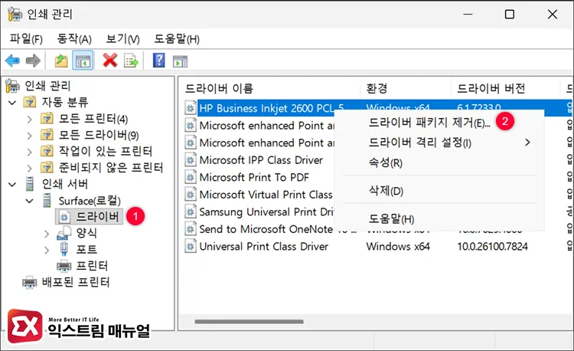Select Surface(로컬) server in tree

[x=90, y=201]
